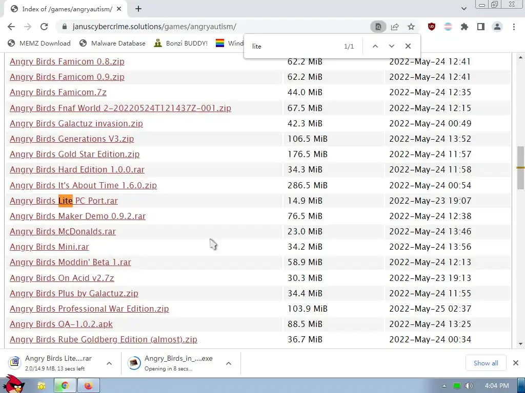Close the downloads shelf
Image resolution: width=525 pixels, height=393 pixels.
(516, 363)
